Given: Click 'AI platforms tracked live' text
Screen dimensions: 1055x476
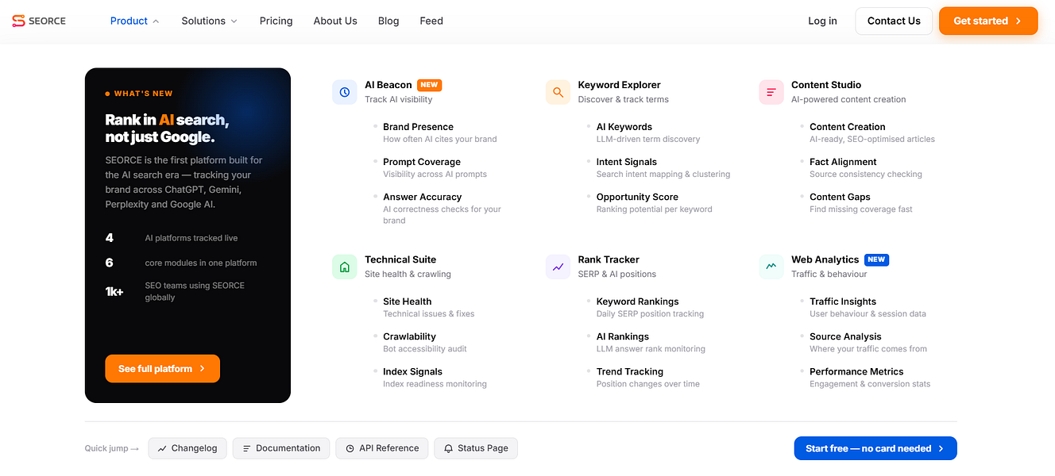Looking at the screenshot, I should coord(191,238).
